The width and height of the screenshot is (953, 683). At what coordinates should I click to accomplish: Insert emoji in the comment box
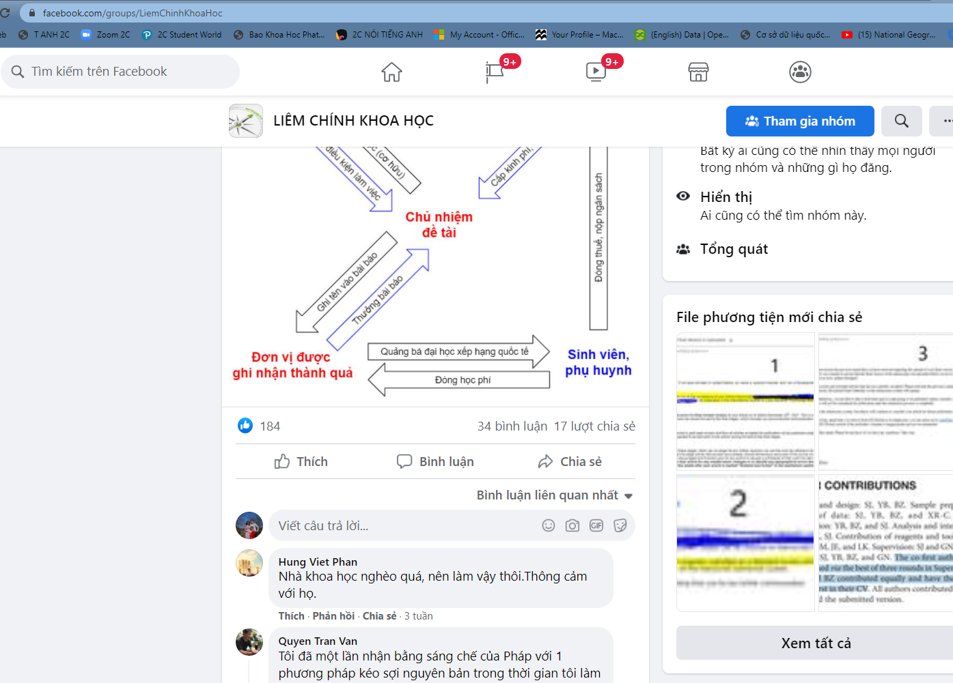(548, 525)
